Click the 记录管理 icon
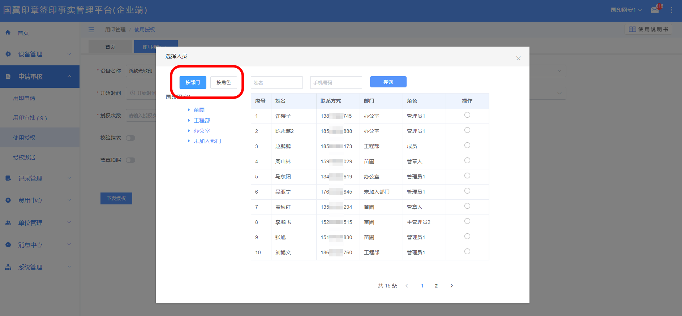Image resolution: width=682 pixels, height=316 pixels. pos(8,178)
